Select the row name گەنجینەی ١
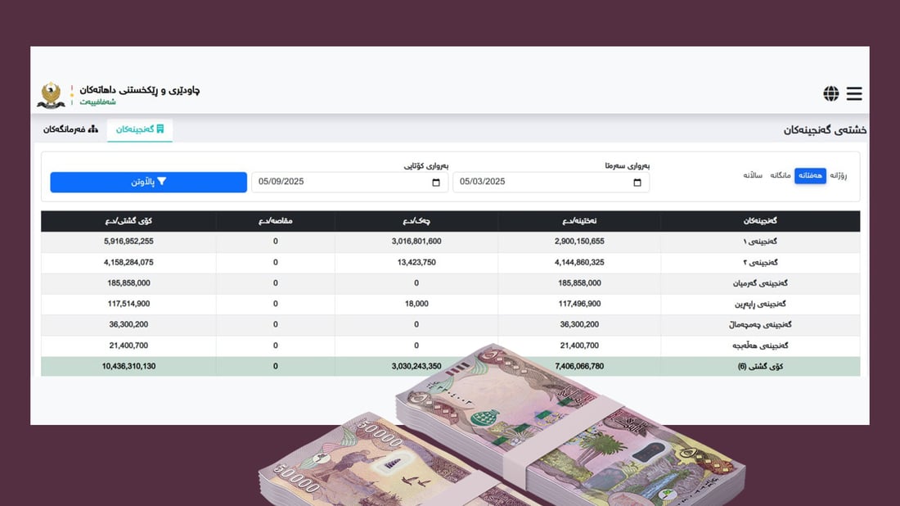 (x=760, y=242)
